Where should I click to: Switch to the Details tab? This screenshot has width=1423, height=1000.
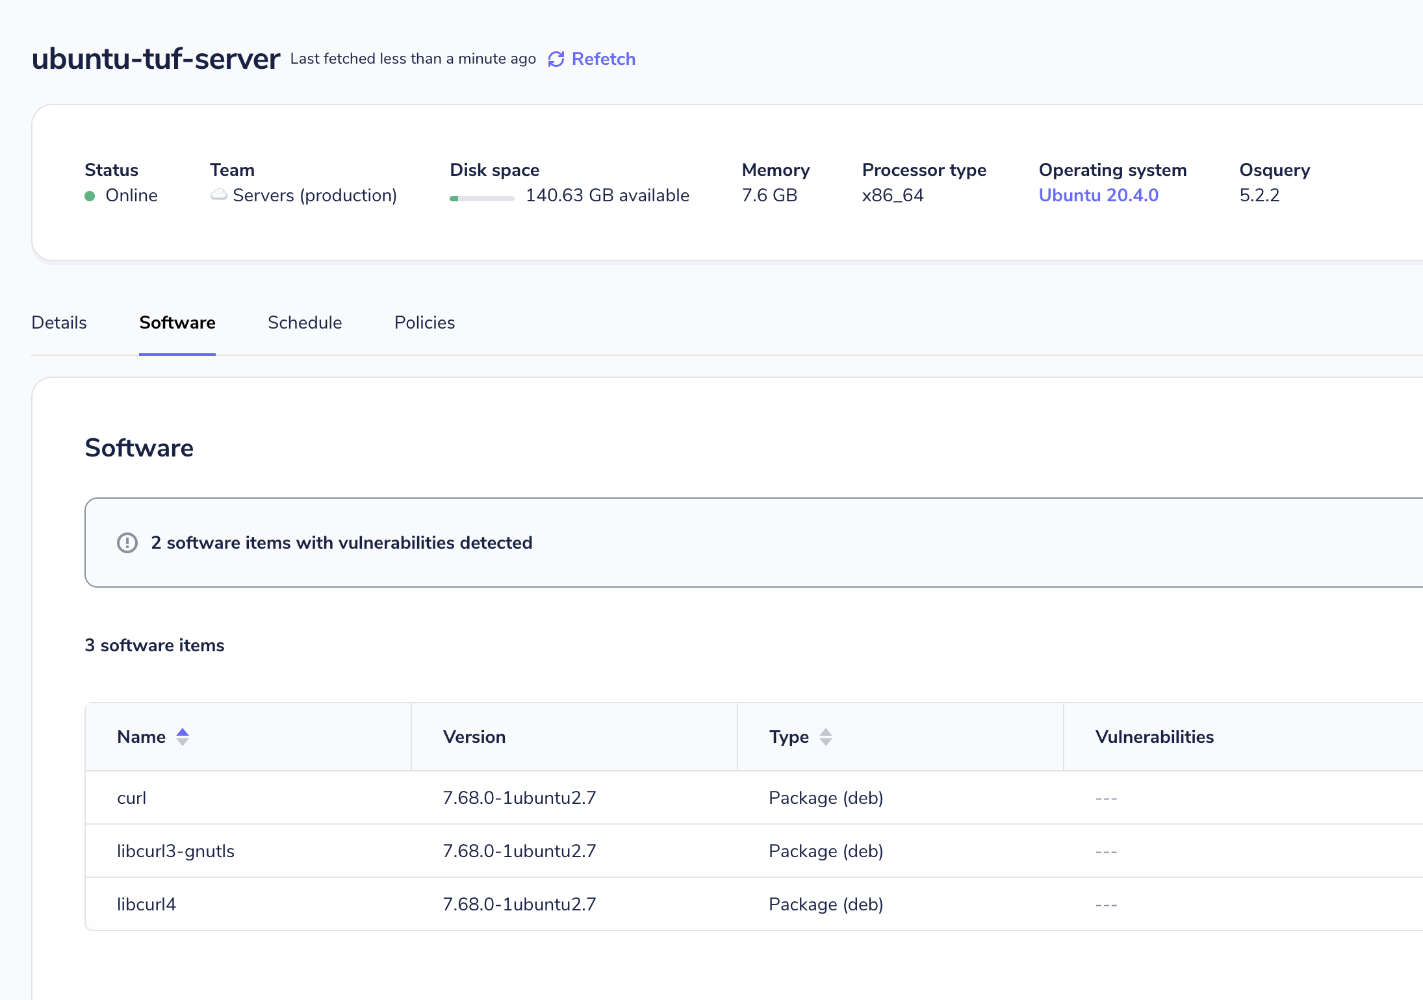point(58,323)
